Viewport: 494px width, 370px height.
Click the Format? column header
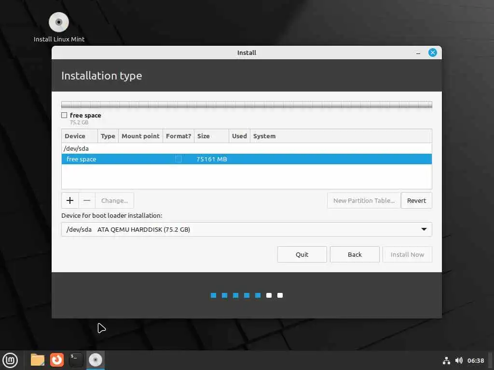pyautogui.click(x=178, y=136)
